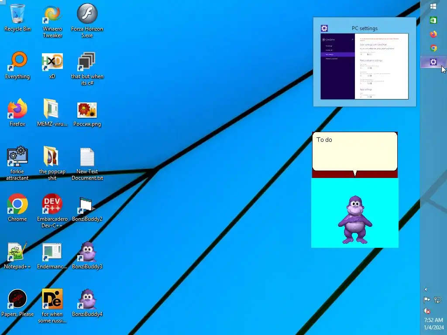Switch to PC settings taskbar button
The image size is (447, 335).
click(x=433, y=62)
